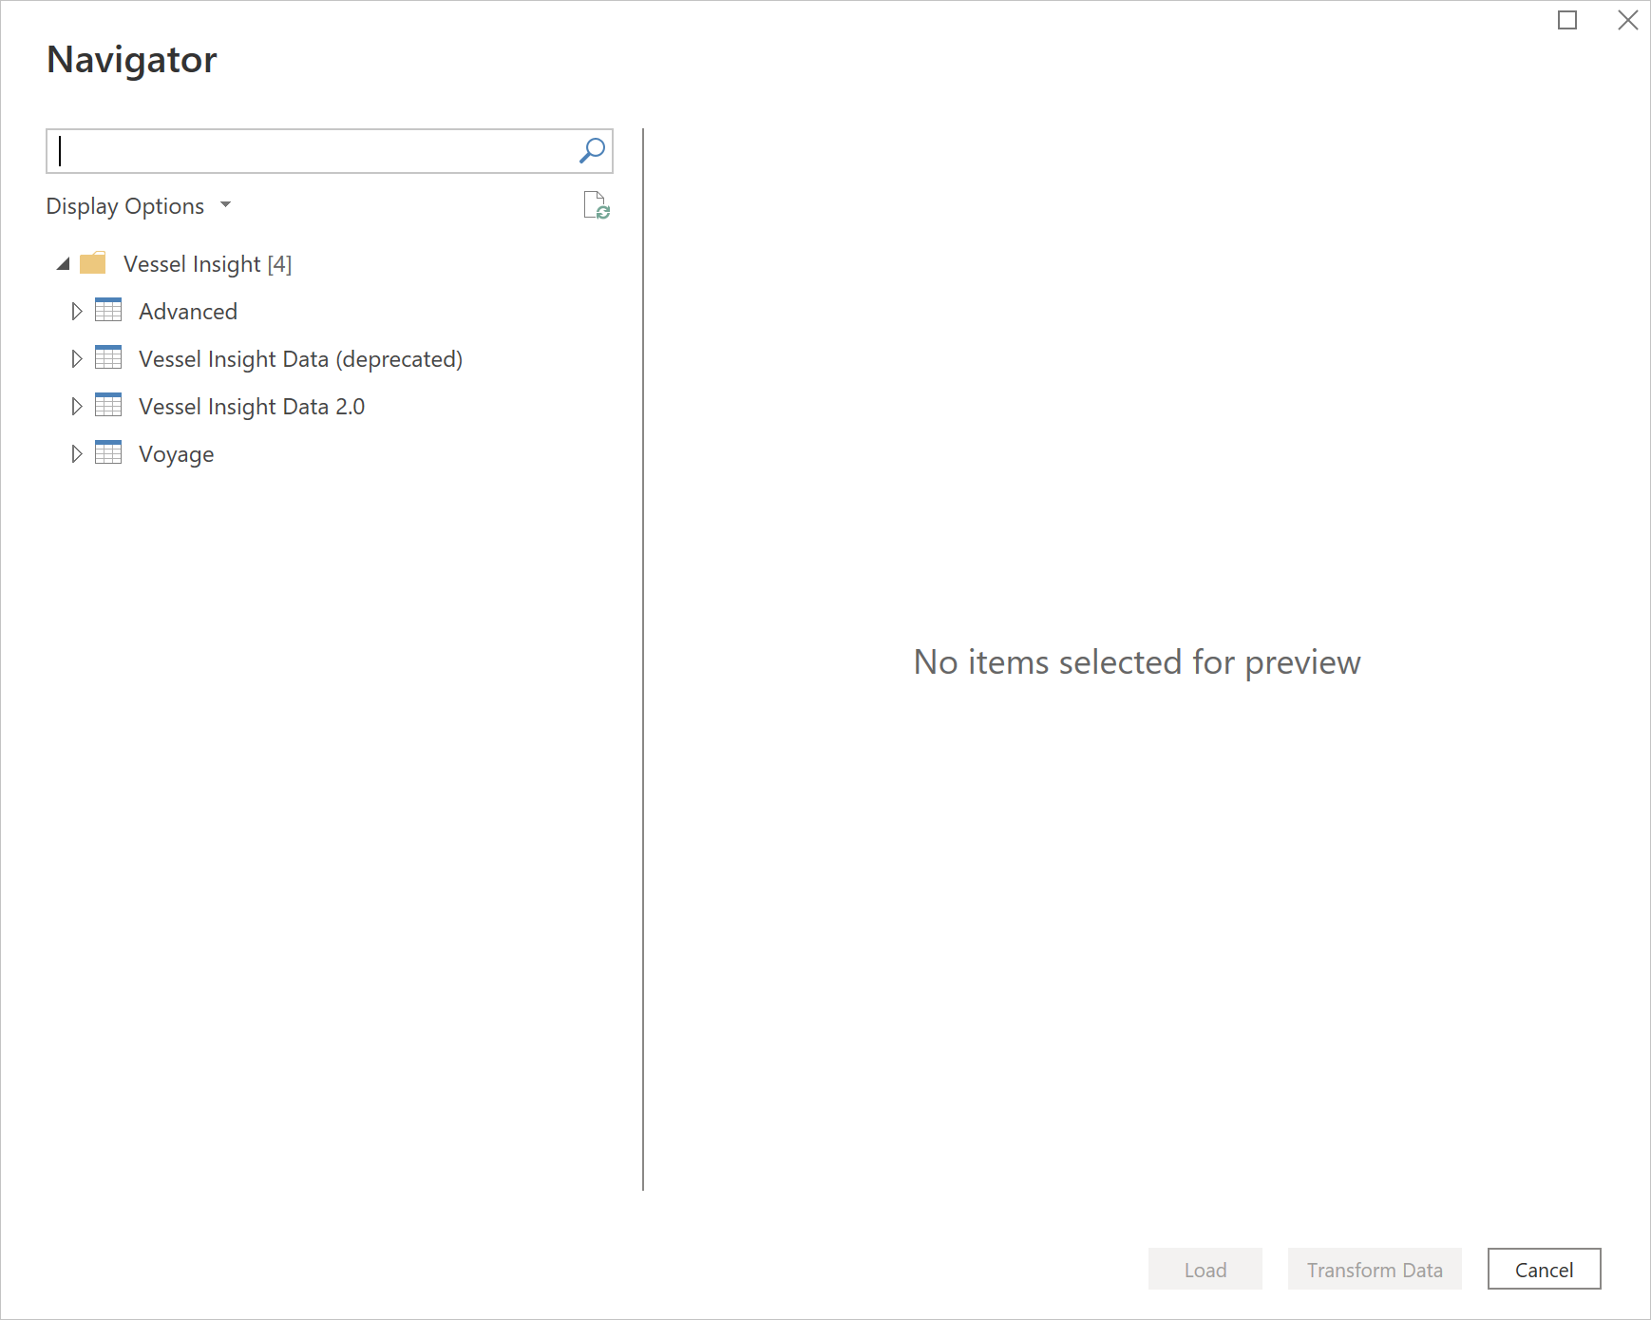Collapse the Vessel Insight [4] folder
This screenshot has height=1320, width=1651.
[x=64, y=264]
